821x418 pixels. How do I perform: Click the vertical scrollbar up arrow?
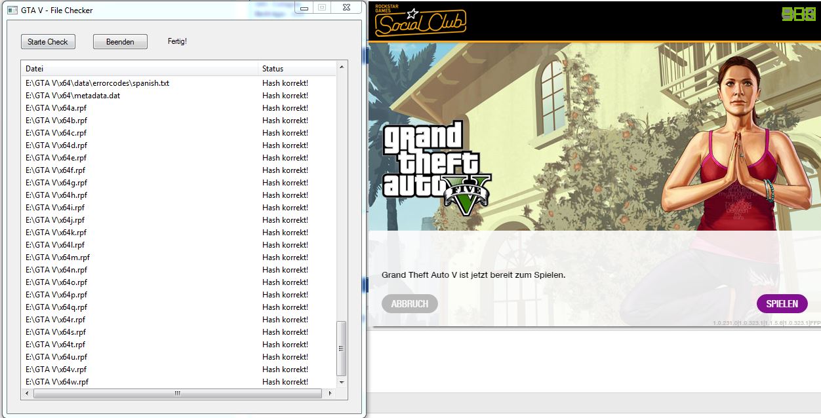pos(342,67)
